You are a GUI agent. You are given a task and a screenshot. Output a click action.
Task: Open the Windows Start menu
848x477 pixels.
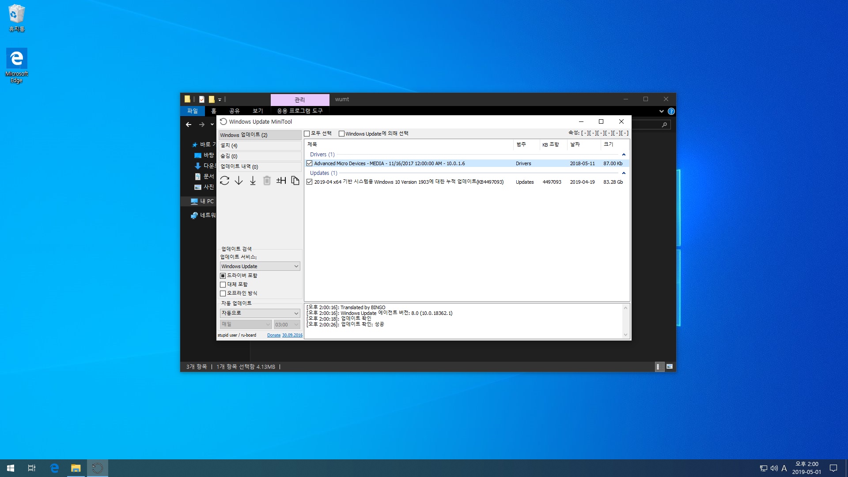pos(11,468)
